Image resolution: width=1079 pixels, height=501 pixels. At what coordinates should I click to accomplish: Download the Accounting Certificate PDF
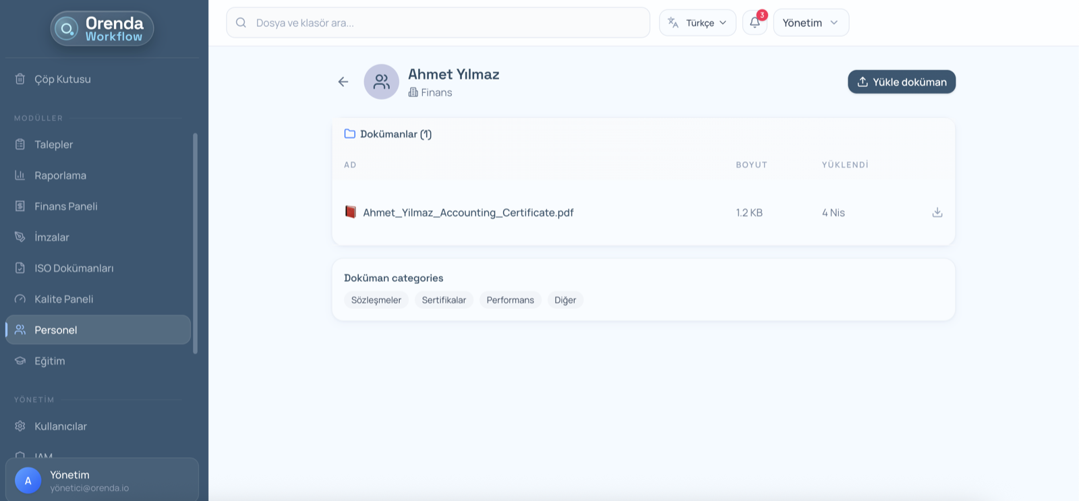tap(937, 212)
